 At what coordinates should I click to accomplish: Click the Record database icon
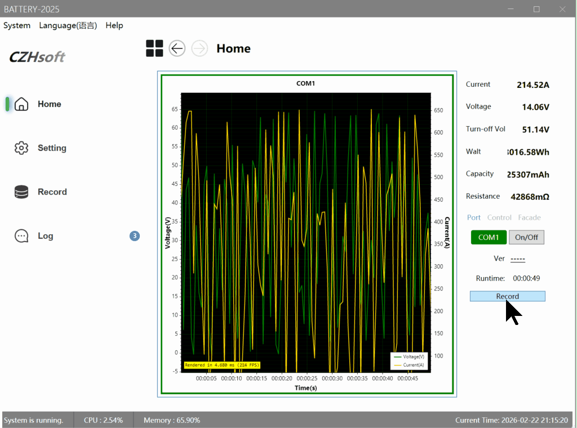(21, 192)
